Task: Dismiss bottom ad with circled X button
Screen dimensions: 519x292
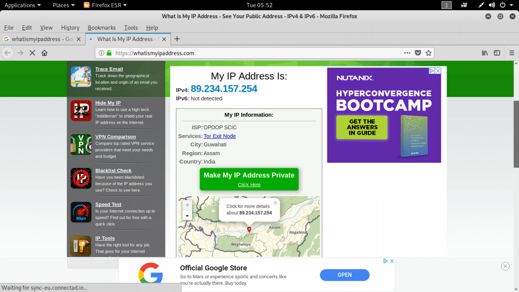Action: point(505,266)
